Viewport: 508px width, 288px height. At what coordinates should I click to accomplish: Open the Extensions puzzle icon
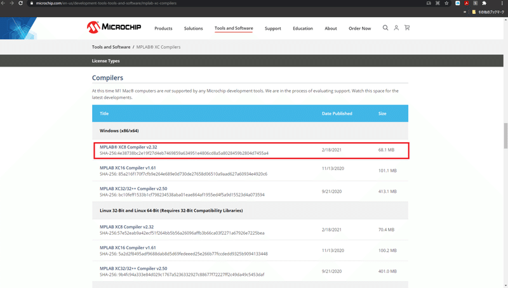click(x=485, y=3)
